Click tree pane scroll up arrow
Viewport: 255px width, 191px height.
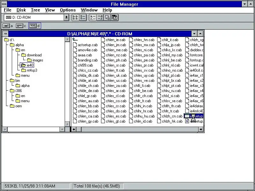(x=67, y=39)
